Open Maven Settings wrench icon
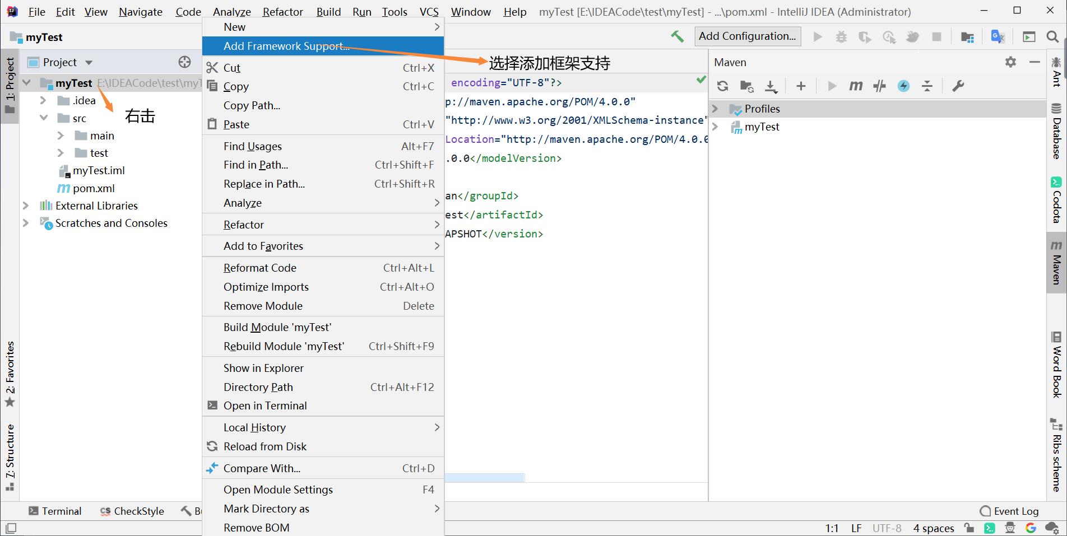 tap(958, 86)
